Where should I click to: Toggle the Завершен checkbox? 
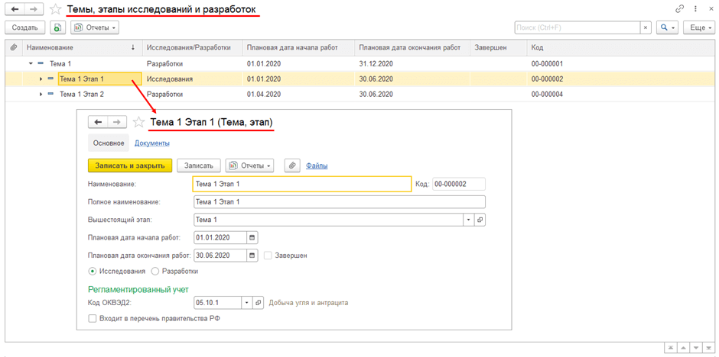[268, 256]
